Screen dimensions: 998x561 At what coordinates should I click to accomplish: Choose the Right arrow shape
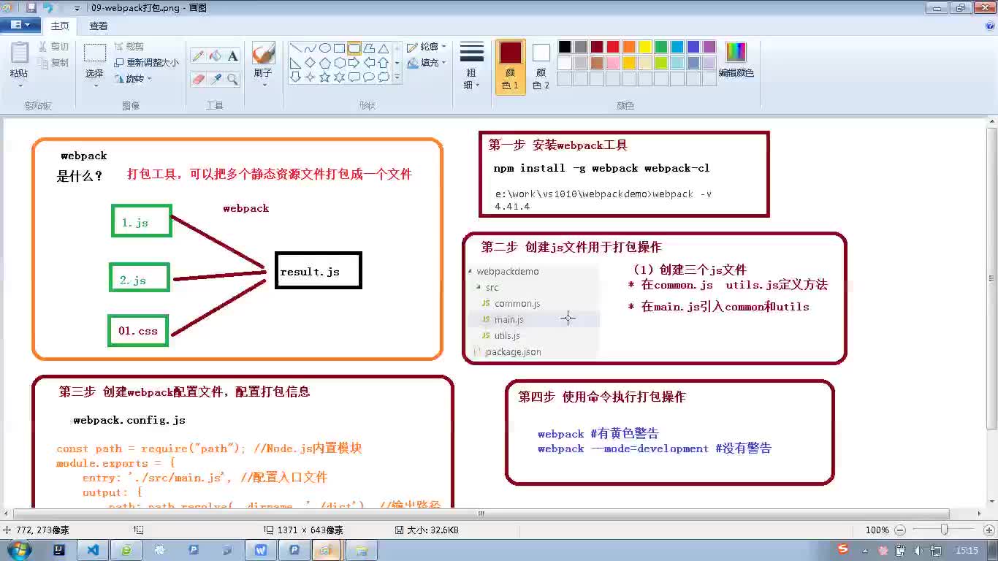(x=354, y=63)
